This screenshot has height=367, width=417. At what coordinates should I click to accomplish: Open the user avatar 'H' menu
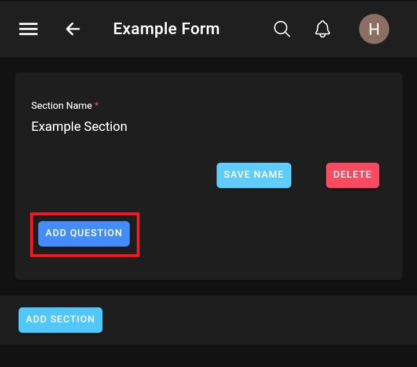(374, 29)
